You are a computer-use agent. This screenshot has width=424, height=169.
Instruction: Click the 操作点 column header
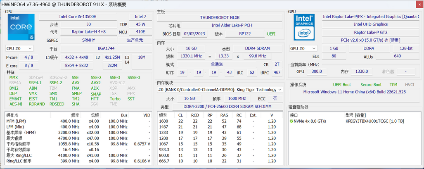coord(28,115)
